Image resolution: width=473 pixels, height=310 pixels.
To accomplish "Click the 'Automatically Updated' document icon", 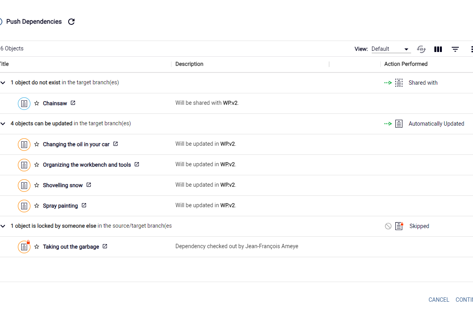I will [399, 124].
